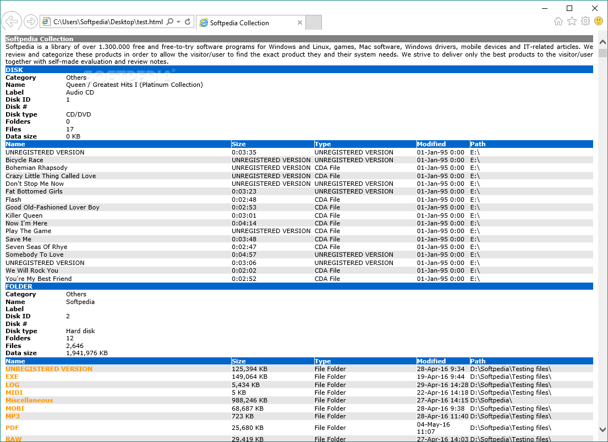608x442 pixels.
Task: Click the Play The Game track name
Action: point(28,231)
